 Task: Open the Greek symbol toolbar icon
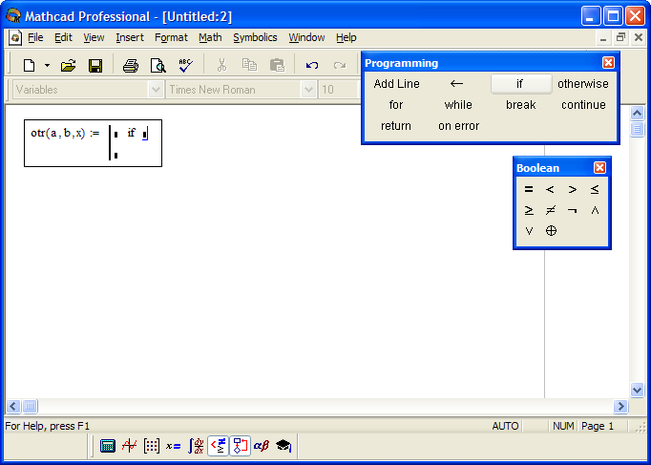tap(262, 446)
